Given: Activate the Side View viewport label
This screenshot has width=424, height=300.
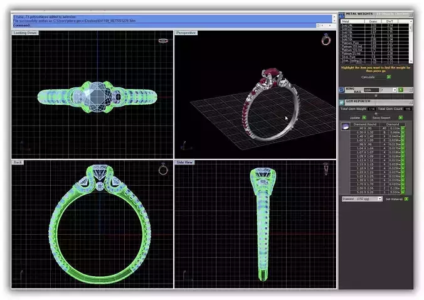Looking at the screenshot, I should 184,163.
